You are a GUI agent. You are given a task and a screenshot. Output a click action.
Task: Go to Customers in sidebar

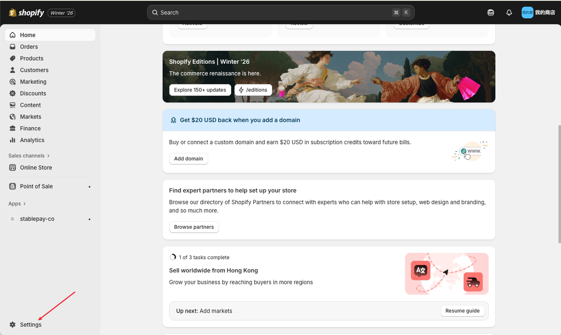(x=34, y=70)
